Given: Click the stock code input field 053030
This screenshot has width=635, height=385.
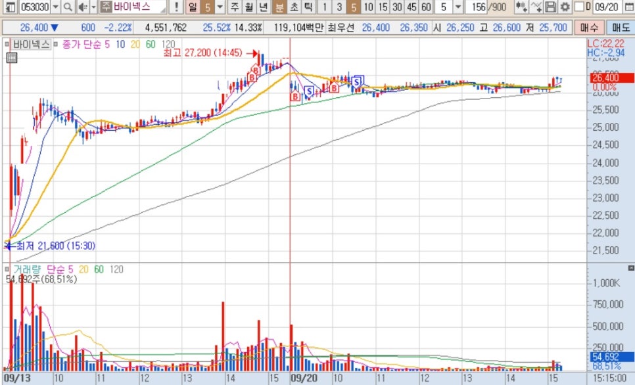Looking at the screenshot, I should (34, 7).
